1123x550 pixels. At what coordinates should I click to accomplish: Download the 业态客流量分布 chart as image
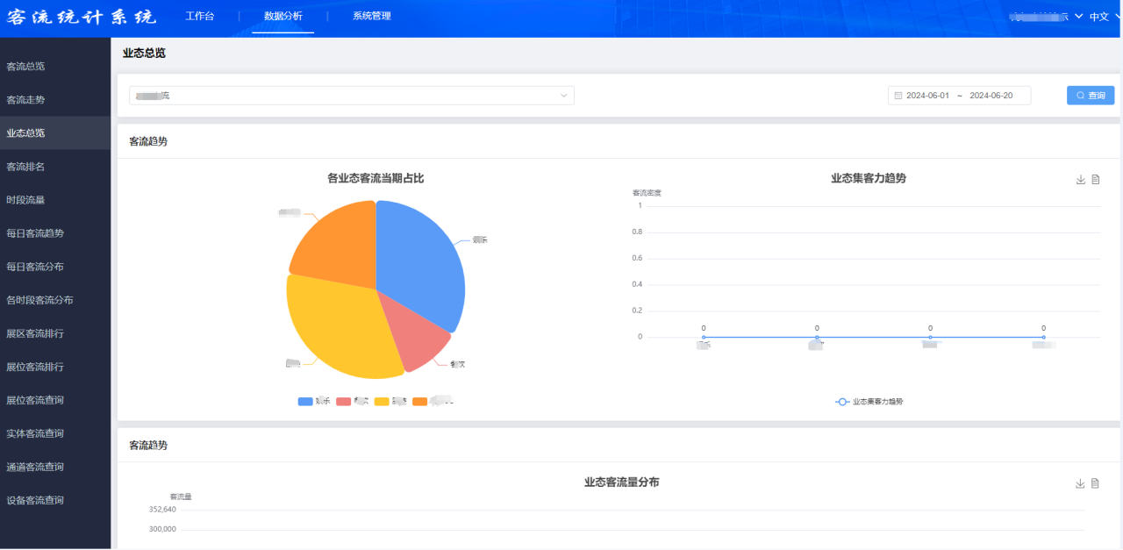tap(1080, 483)
